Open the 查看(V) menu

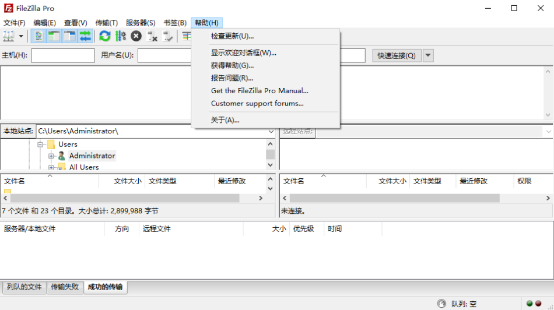pos(76,23)
